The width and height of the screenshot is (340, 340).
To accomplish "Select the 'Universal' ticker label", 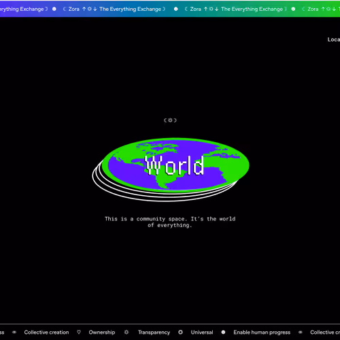I will 202,333.
